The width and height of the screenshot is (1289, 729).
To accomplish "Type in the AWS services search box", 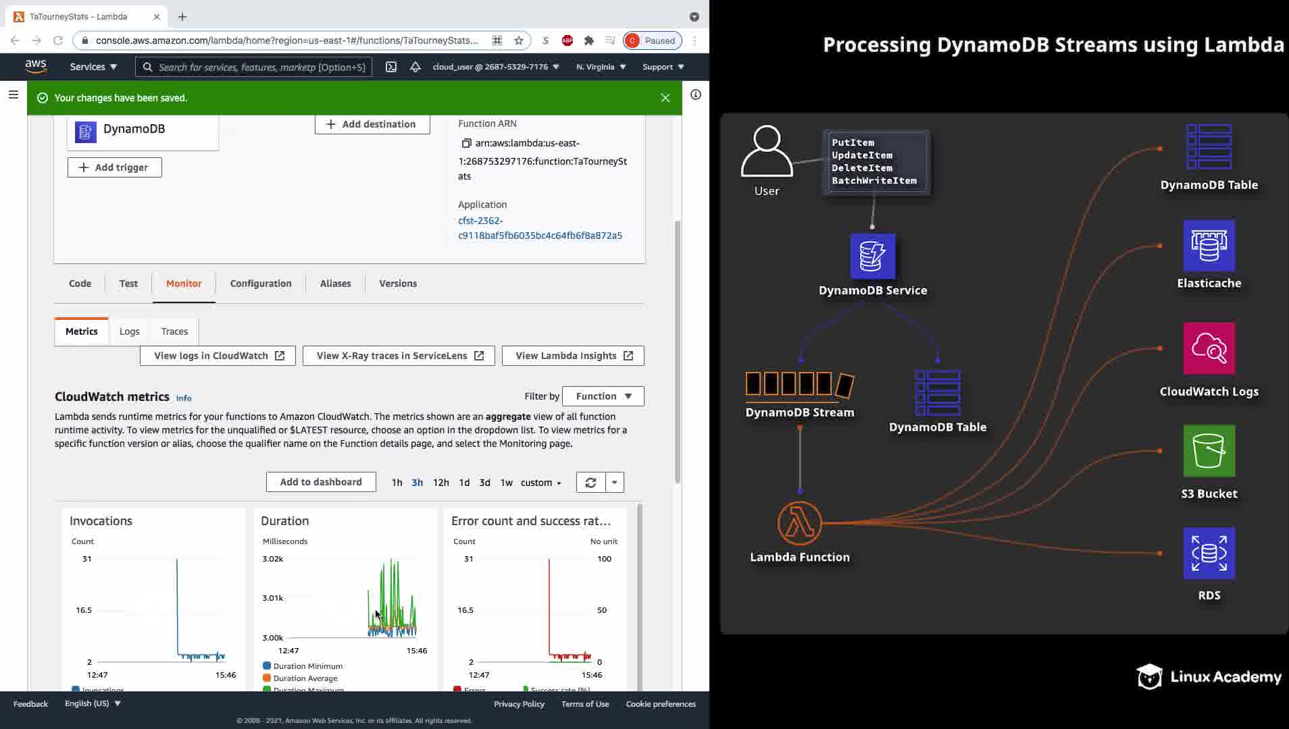I will pyautogui.click(x=261, y=67).
